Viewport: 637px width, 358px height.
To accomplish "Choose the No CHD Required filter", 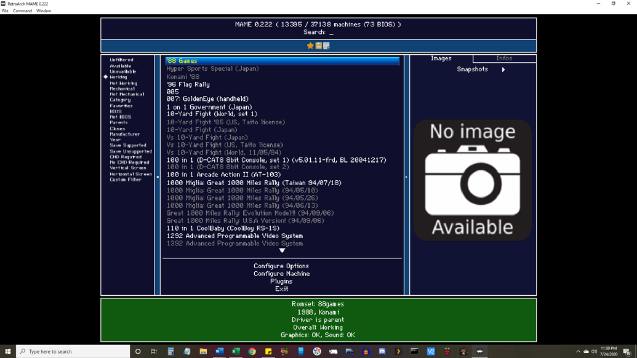I will click(x=129, y=162).
